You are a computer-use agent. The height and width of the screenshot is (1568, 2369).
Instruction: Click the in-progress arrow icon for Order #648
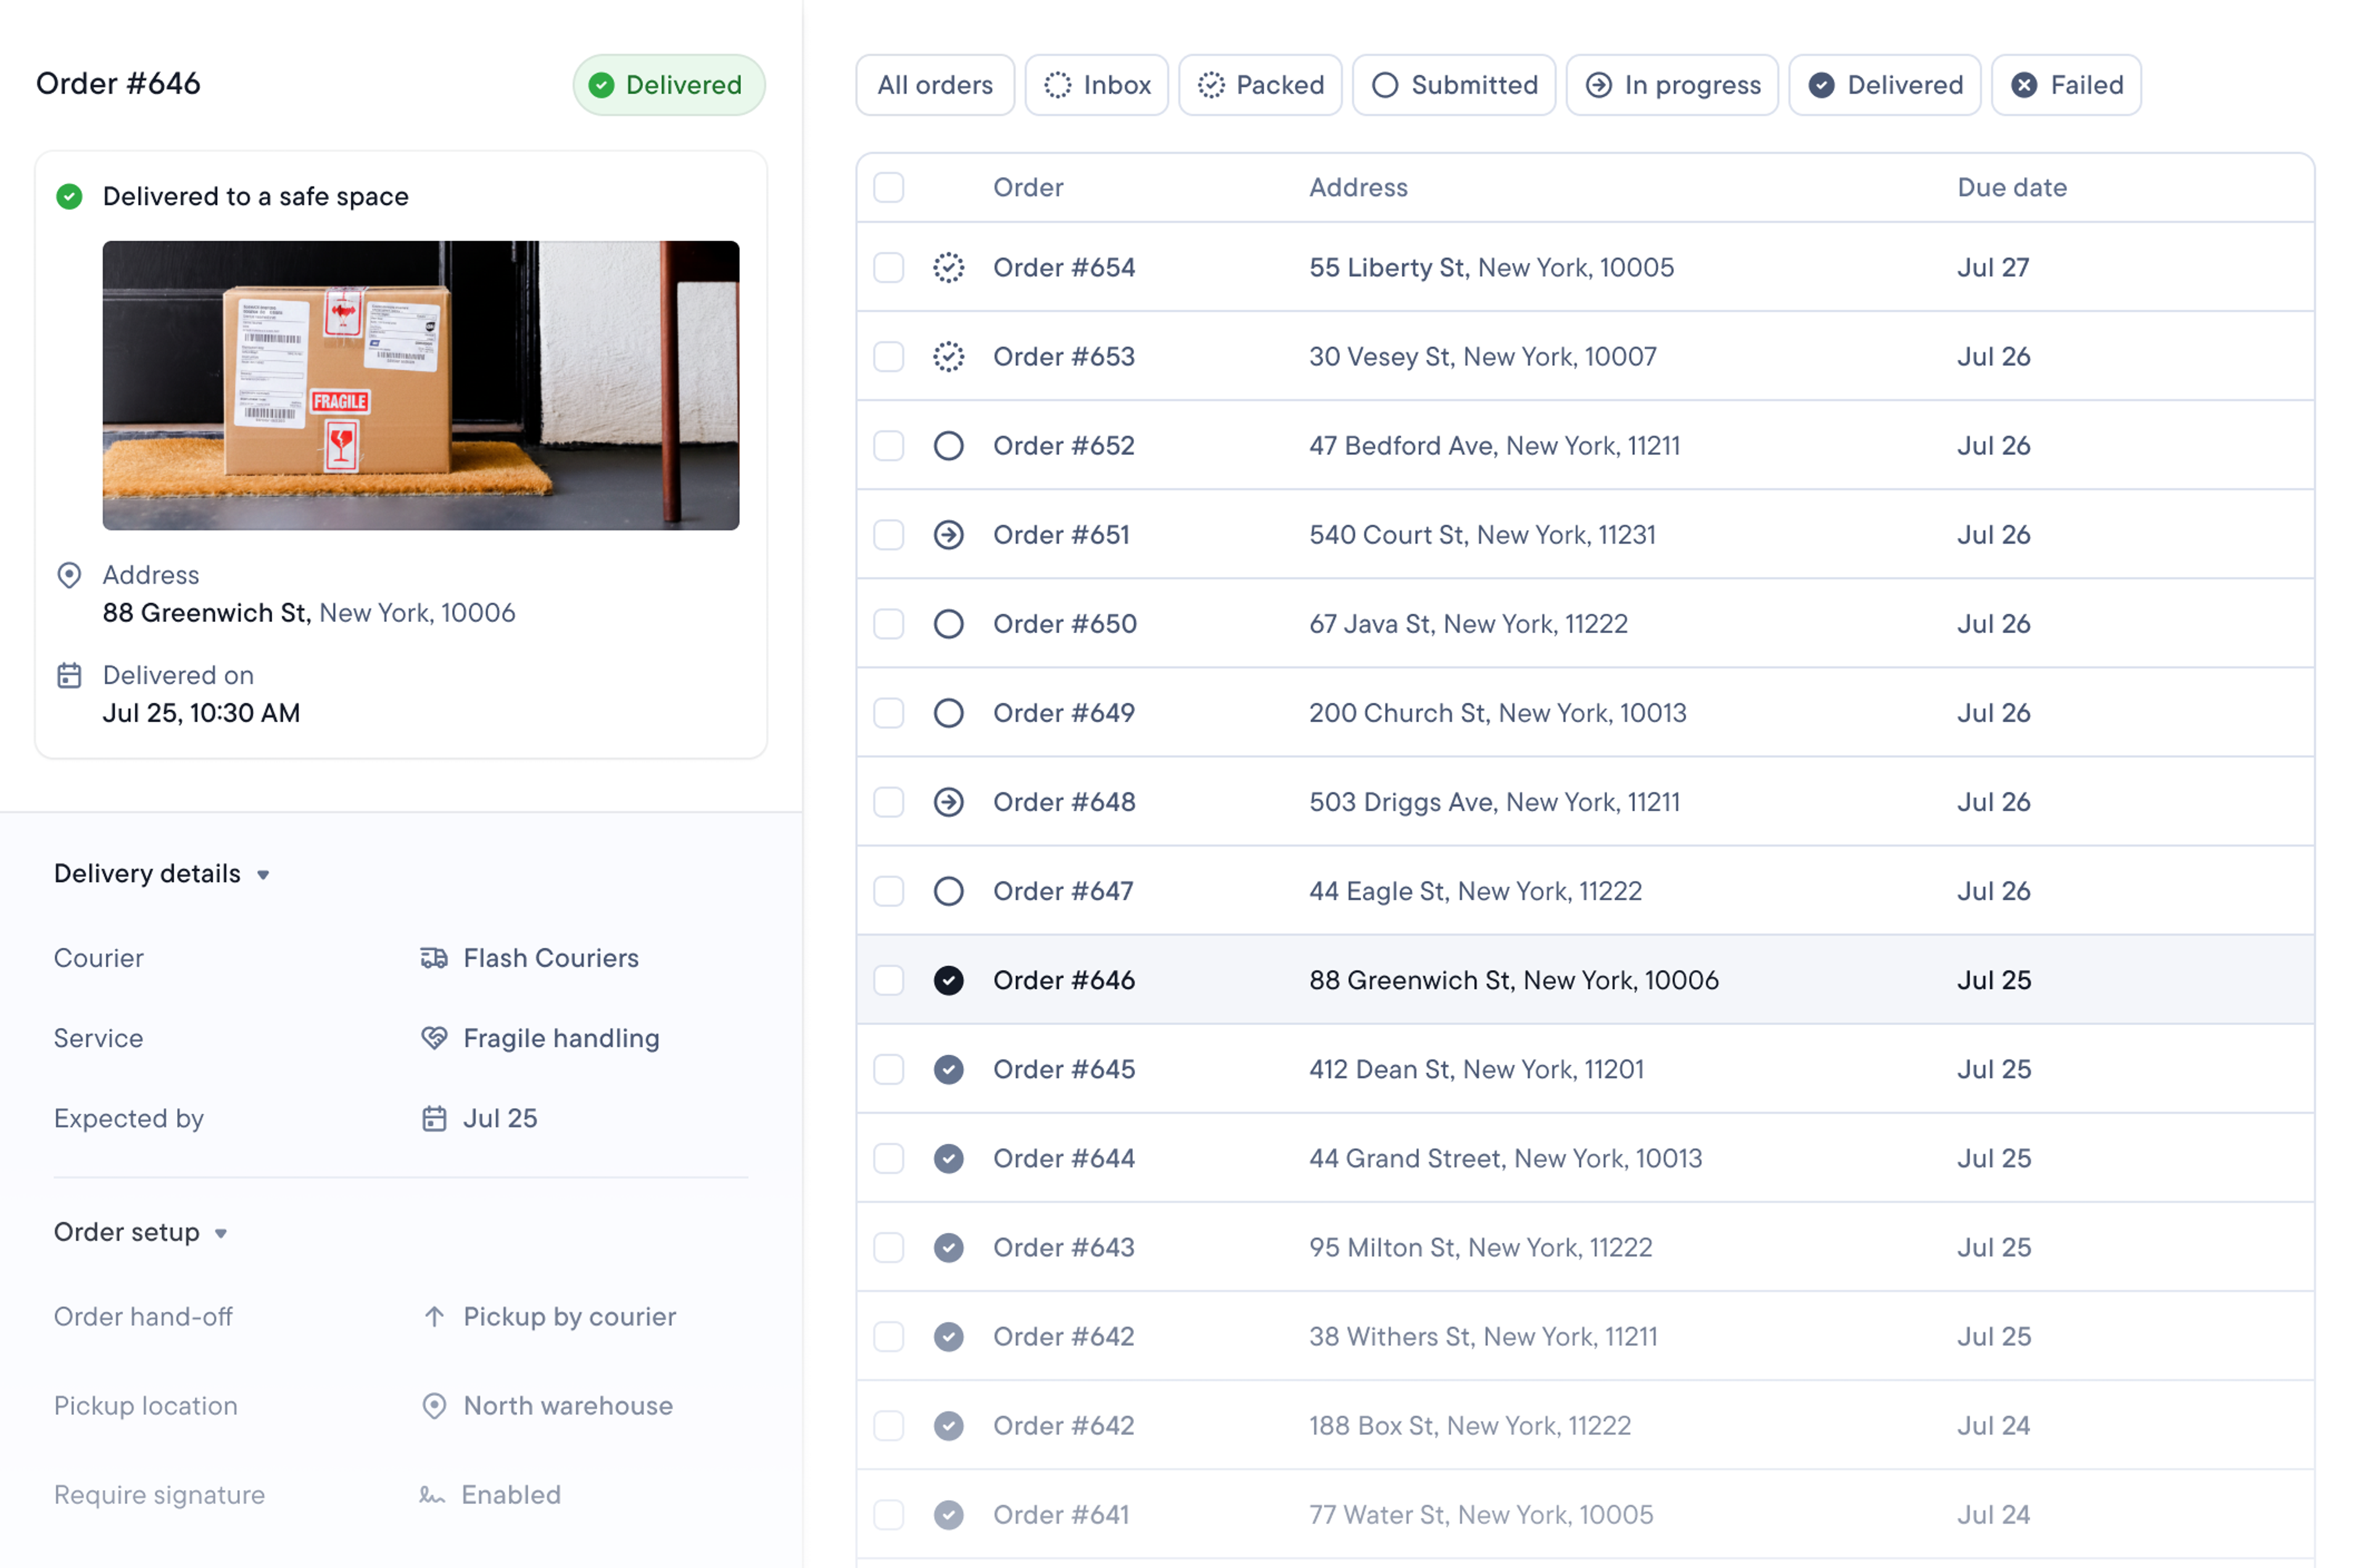pos(949,802)
